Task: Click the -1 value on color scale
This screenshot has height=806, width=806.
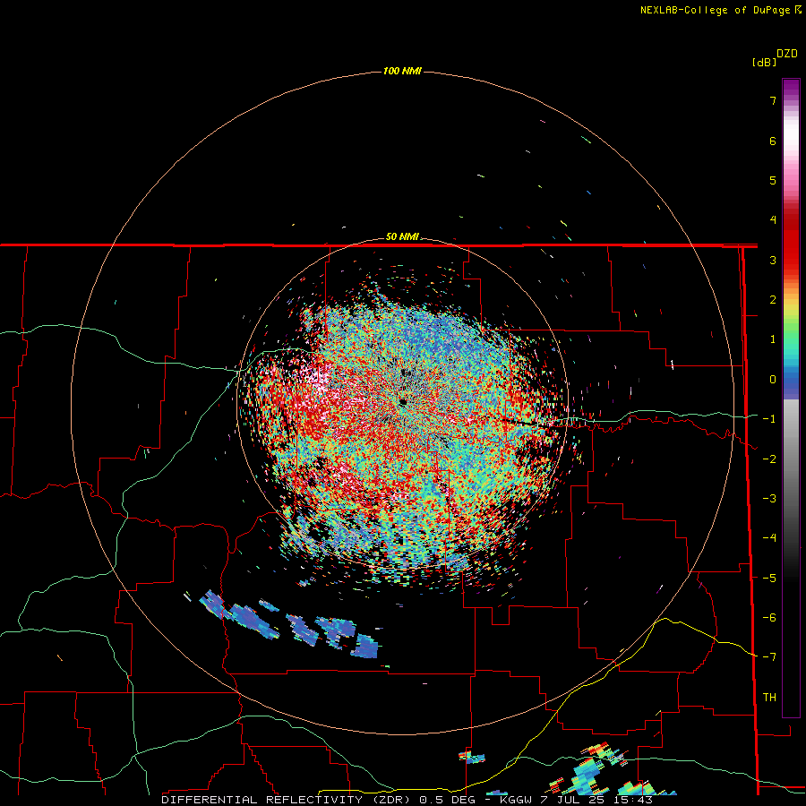Action: tap(769, 419)
